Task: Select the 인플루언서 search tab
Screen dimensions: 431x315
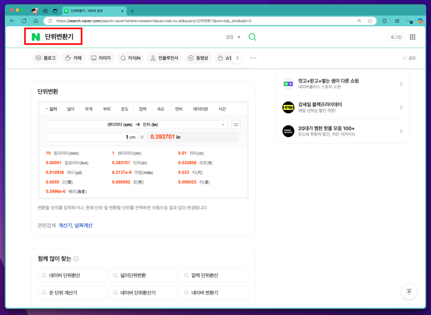Action: [164, 58]
